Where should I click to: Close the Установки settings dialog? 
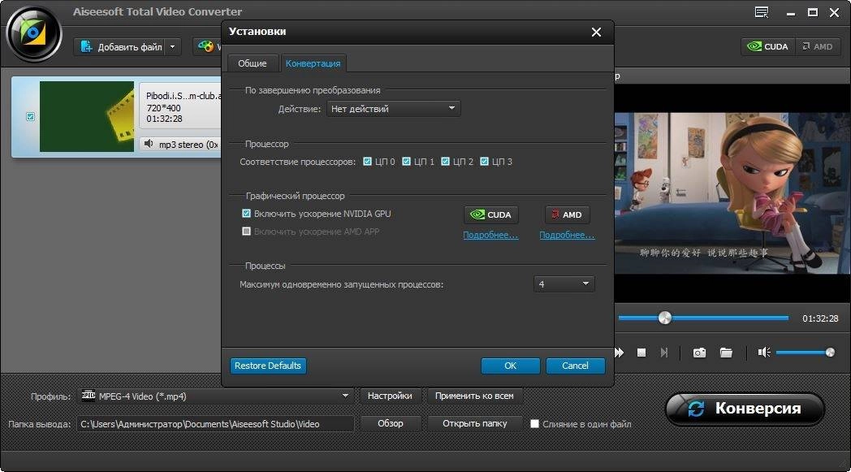coord(596,32)
